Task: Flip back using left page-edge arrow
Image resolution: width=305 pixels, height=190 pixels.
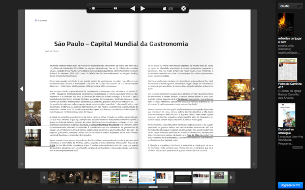Action: [21, 89]
